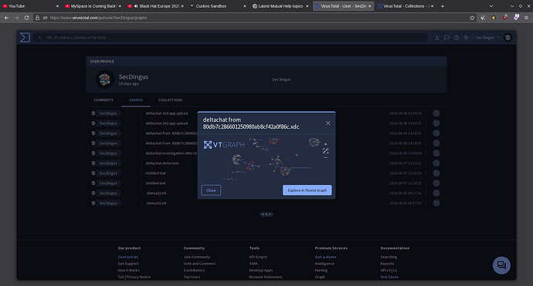Open the help question mark icon
533x286 pixels.
click(457, 38)
